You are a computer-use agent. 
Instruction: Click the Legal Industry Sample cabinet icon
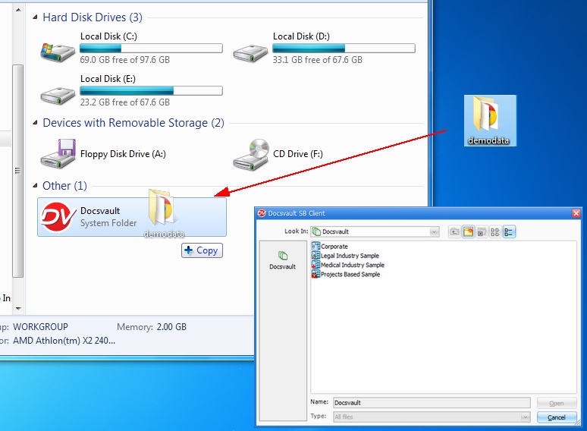[x=315, y=256]
